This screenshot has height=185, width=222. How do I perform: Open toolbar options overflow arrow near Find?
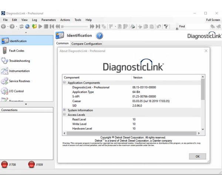[x=177, y=28]
